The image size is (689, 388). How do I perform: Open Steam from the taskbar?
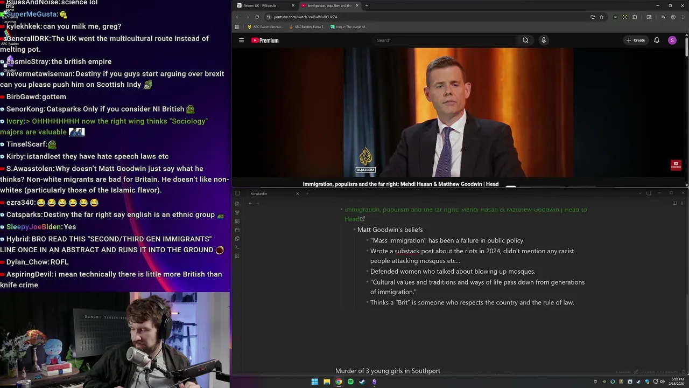362,382
